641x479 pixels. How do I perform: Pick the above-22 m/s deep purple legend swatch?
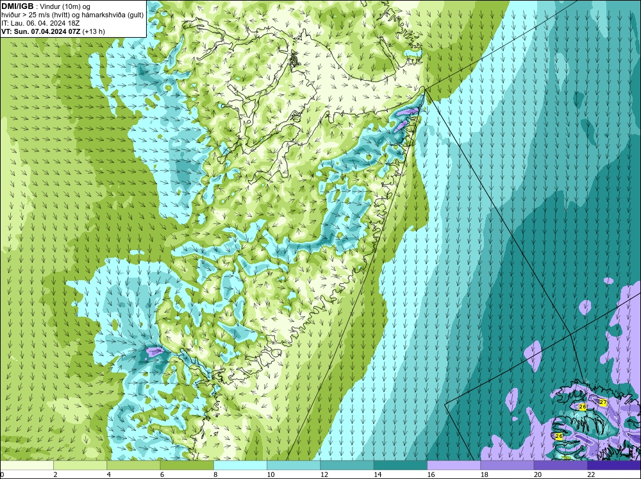point(614,465)
